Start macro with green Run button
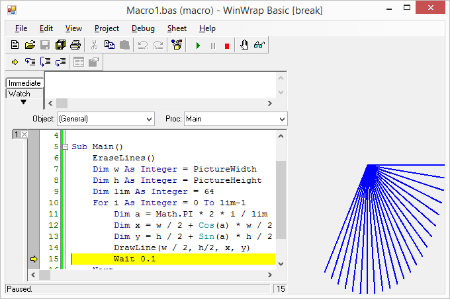 pos(198,46)
